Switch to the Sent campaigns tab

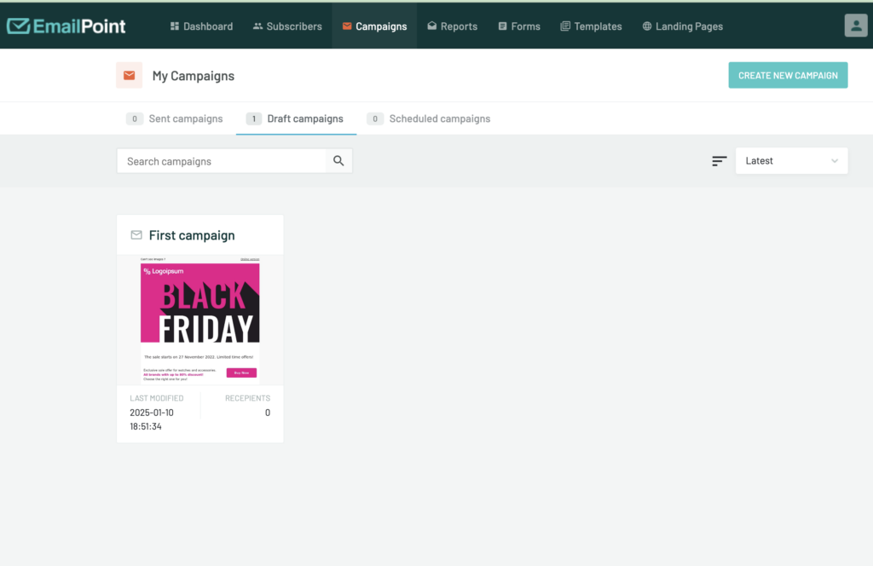(175, 118)
